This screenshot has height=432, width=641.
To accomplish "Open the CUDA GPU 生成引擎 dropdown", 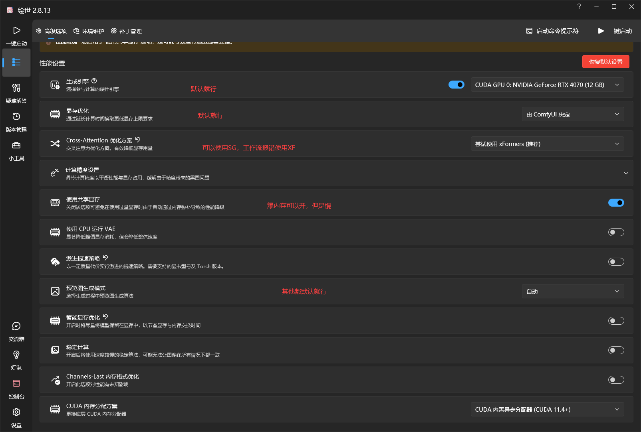I will coord(547,85).
